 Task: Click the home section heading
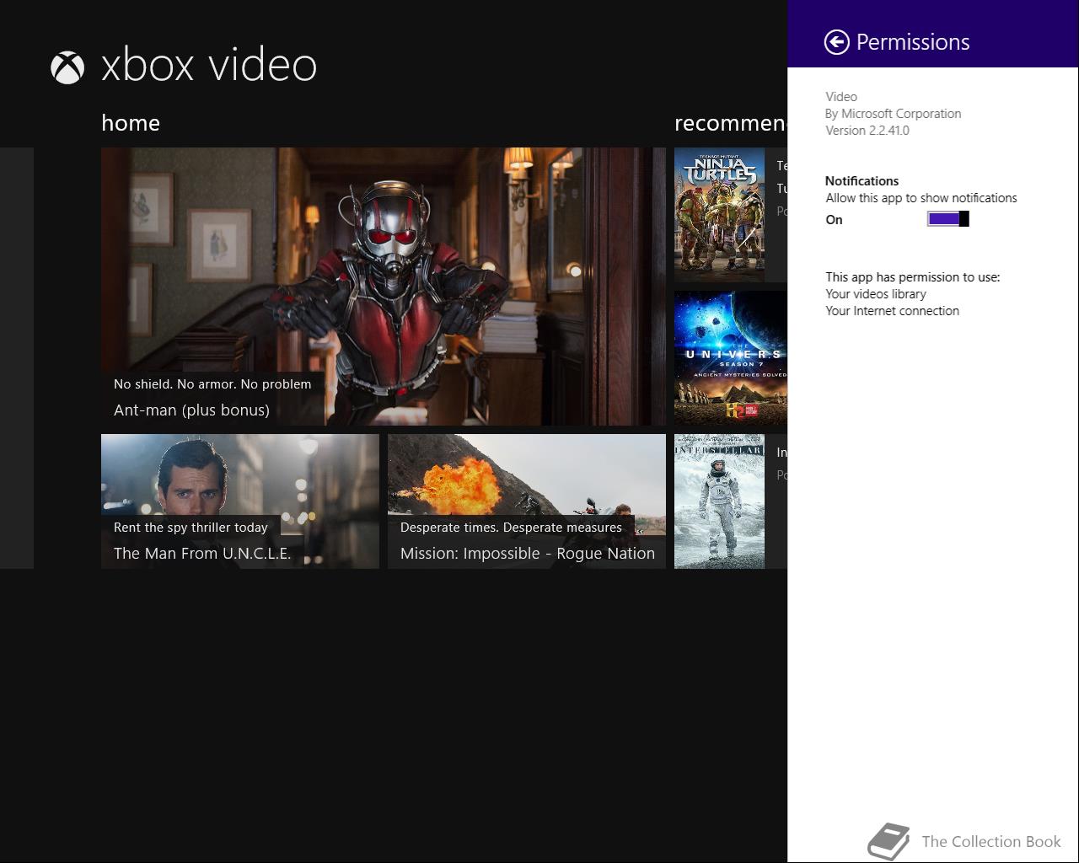click(x=131, y=123)
